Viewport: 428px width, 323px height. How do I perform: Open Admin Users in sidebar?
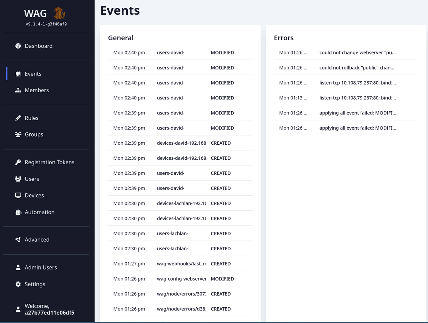40,267
